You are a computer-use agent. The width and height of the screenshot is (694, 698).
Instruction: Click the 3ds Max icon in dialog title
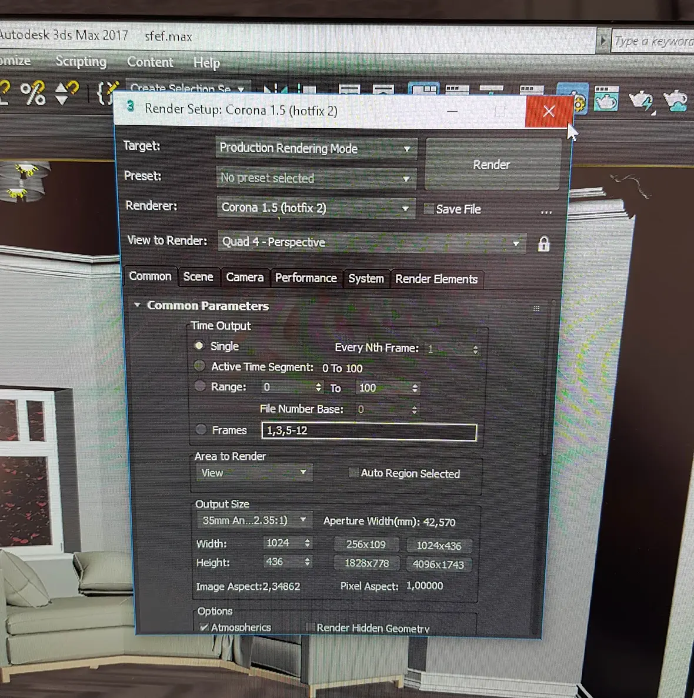[131, 106]
